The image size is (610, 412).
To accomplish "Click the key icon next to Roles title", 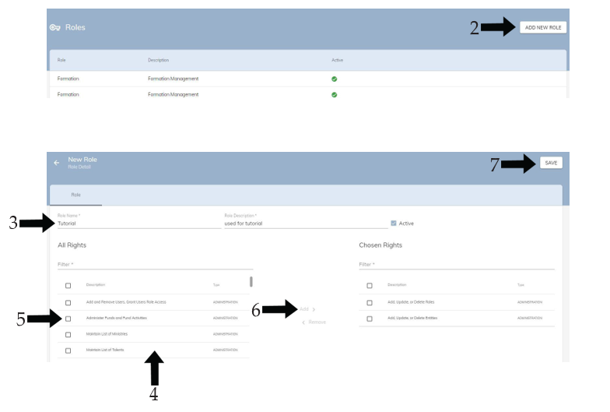I will tap(55, 28).
